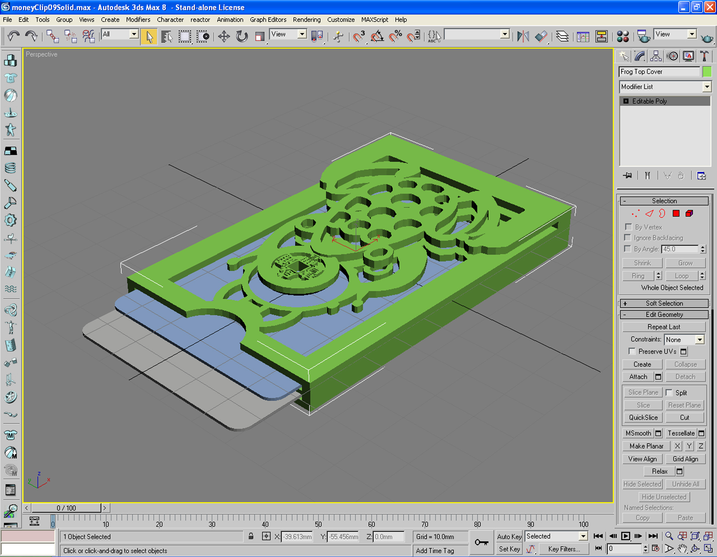Open the Material Editor icon
This screenshot has height=557, width=717.
click(622, 37)
